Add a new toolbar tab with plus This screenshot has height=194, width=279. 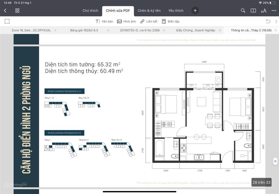pyautogui.click(x=195, y=11)
